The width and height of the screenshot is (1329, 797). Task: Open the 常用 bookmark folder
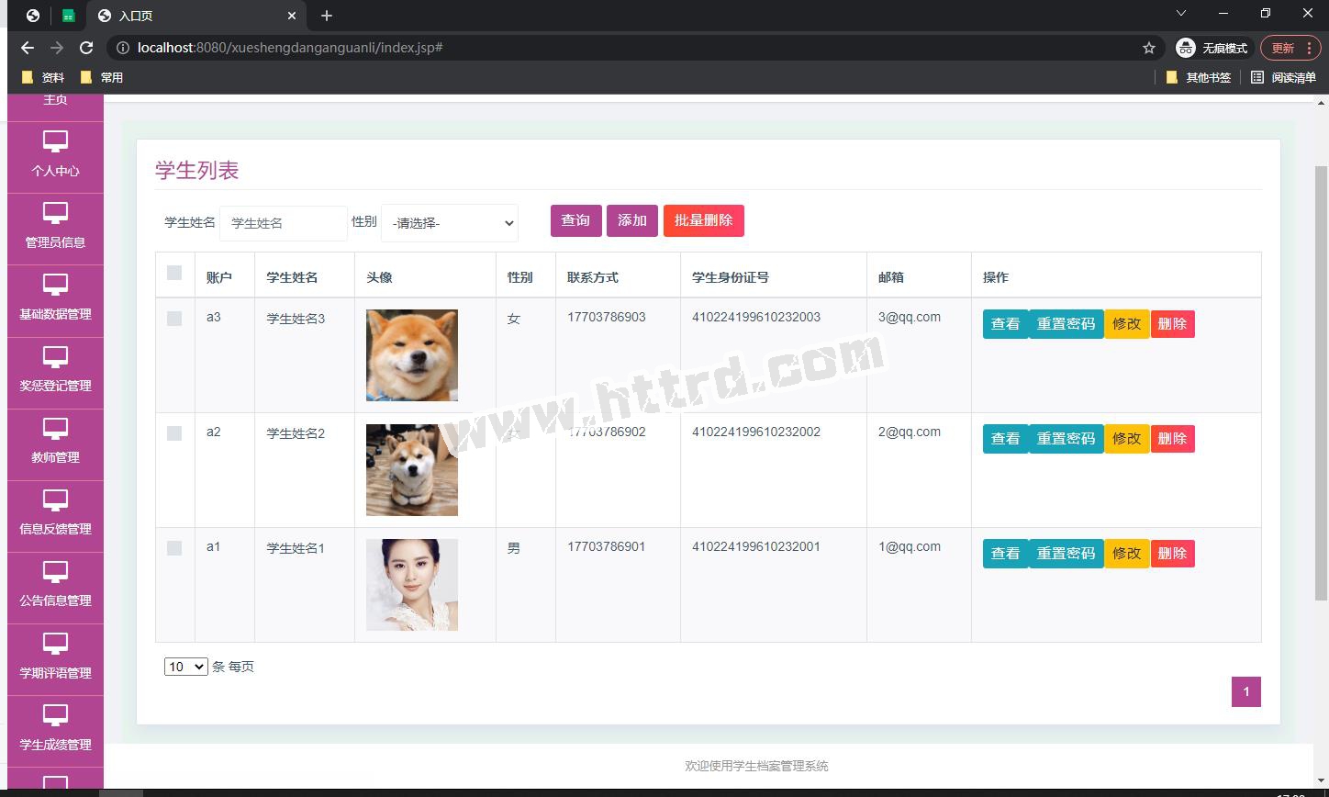pos(101,77)
